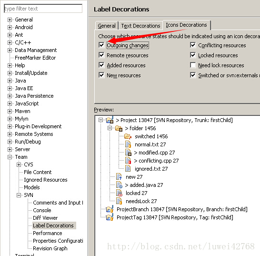Select the Java Persistence category
This screenshot has width=260, height=256.
[x=34, y=96]
